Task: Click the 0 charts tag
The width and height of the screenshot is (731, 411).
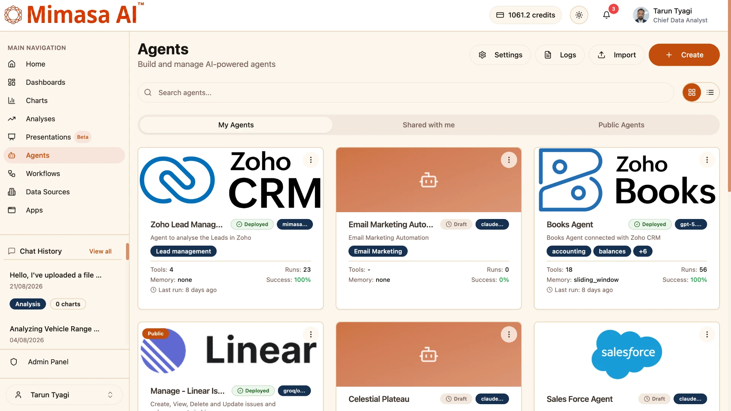Action: [68, 304]
